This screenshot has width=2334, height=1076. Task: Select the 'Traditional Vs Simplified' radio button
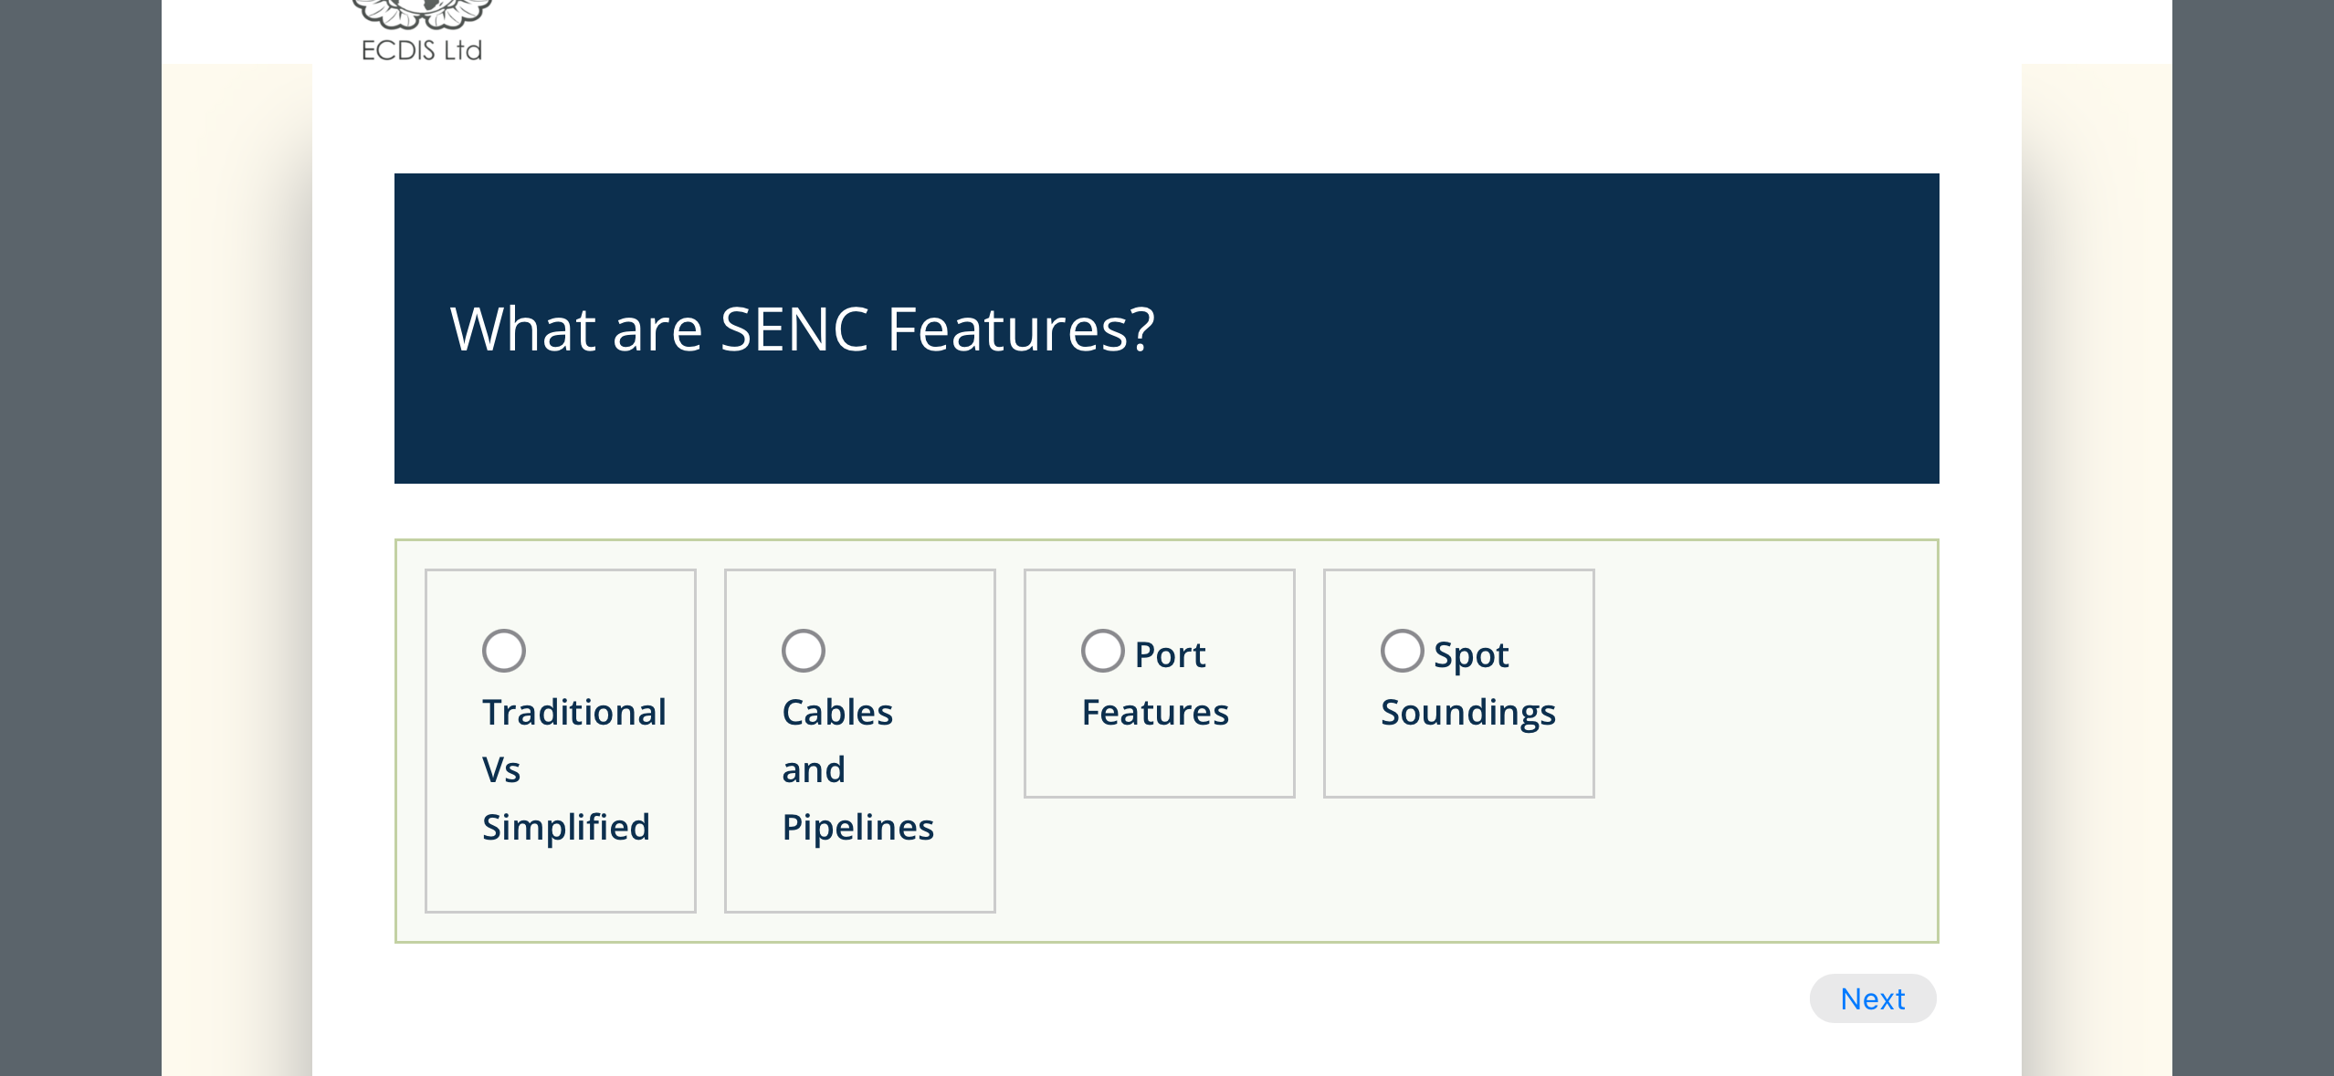(x=502, y=650)
